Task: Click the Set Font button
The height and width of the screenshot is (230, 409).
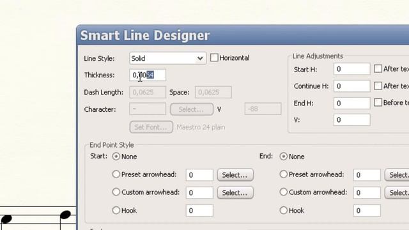Action: point(151,127)
